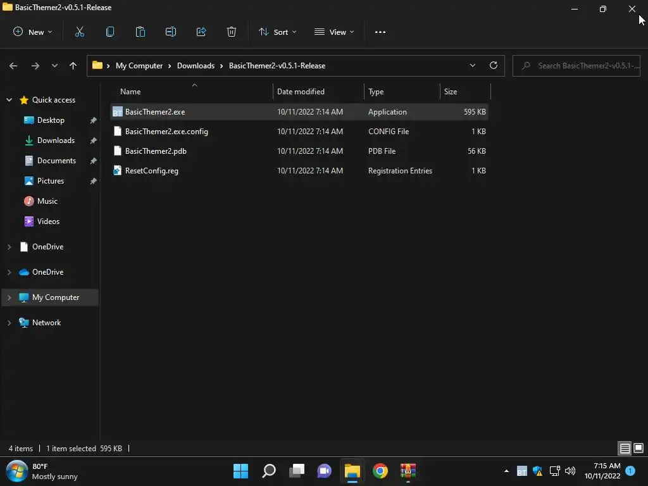Select the BasicThemer2.exe.config file

pos(299,132)
